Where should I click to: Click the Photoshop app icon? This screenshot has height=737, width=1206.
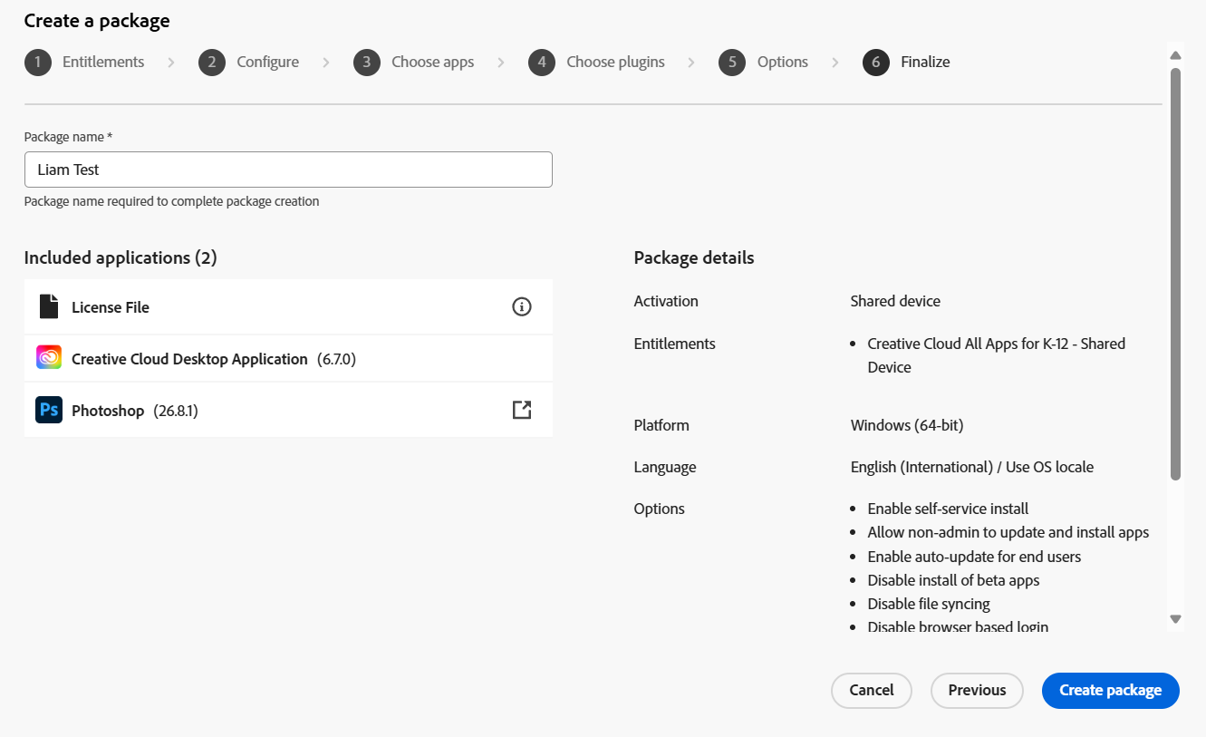click(49, 410)
